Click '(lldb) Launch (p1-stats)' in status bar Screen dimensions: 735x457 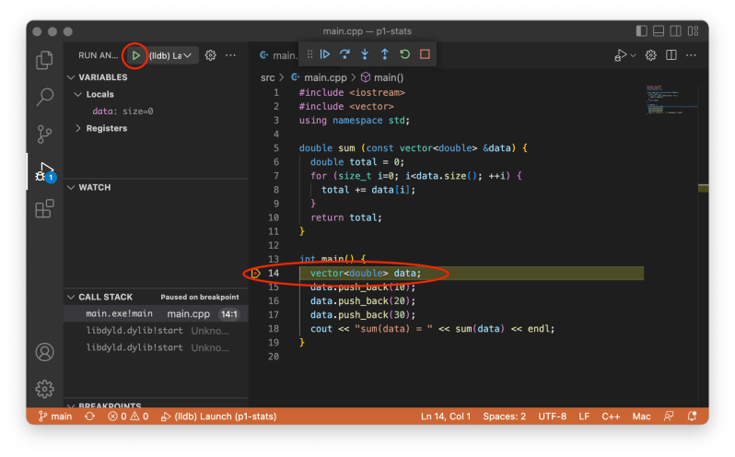click(x=218, y=416)
